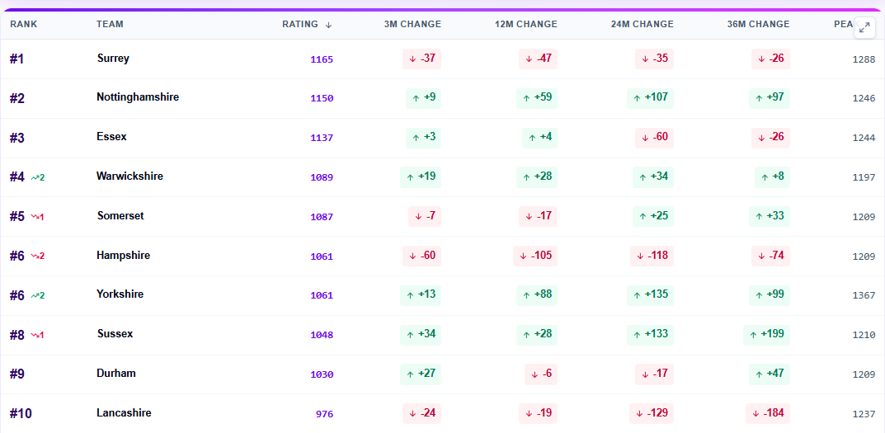Click Somerset's 36M change badge +33

pyautogui.click(x=770, y=217)
